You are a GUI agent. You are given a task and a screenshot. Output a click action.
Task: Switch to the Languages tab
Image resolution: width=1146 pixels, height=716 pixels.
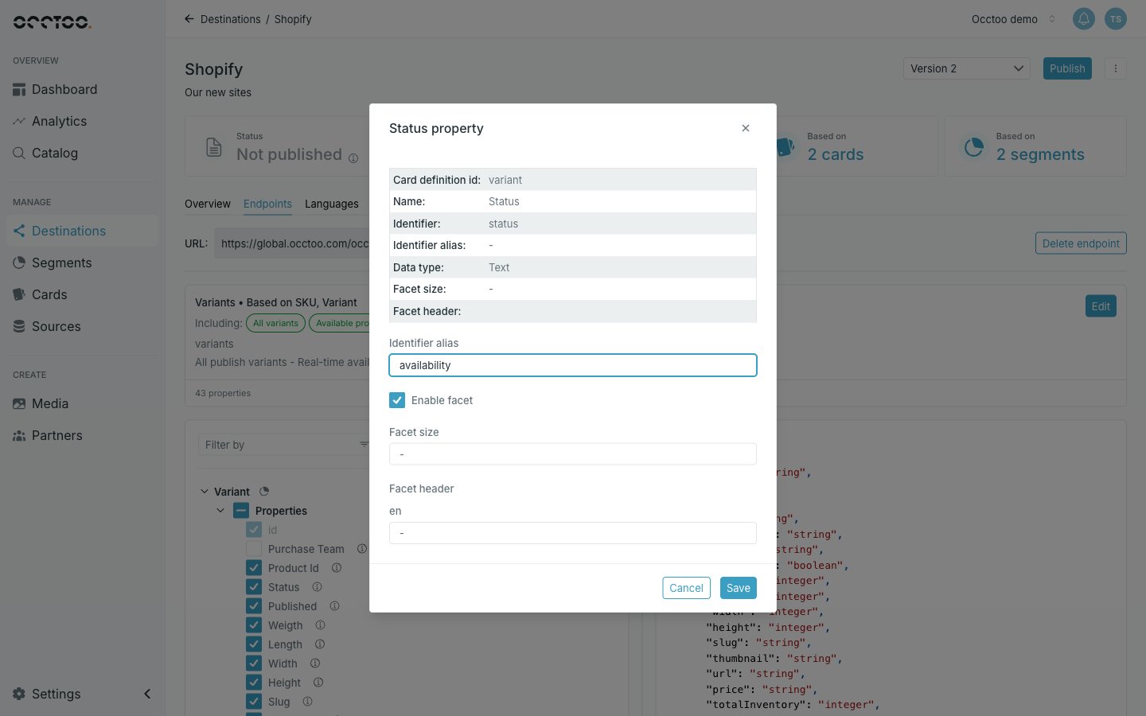[332, 204]
